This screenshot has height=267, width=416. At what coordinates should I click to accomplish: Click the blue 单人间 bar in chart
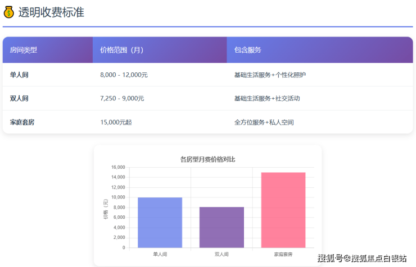(x=160, y=223)
